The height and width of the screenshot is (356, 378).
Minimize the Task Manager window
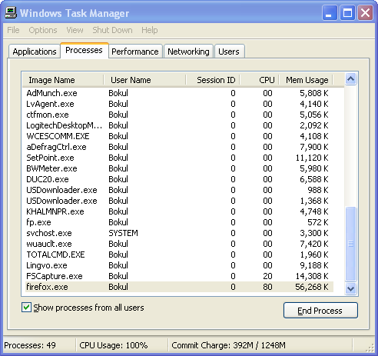click(x=330, y=13)
